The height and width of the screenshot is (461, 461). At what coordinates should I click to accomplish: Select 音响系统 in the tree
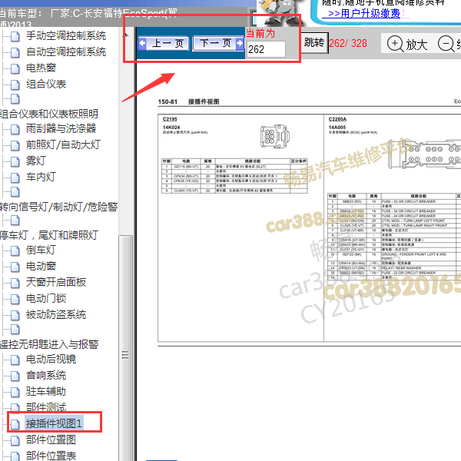pos(46,375)
